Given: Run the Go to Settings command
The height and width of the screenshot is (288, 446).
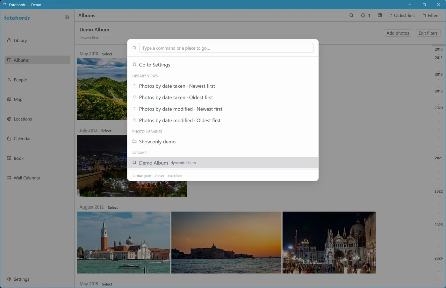Looking at the screenshot, I should (x=223, y=65).
